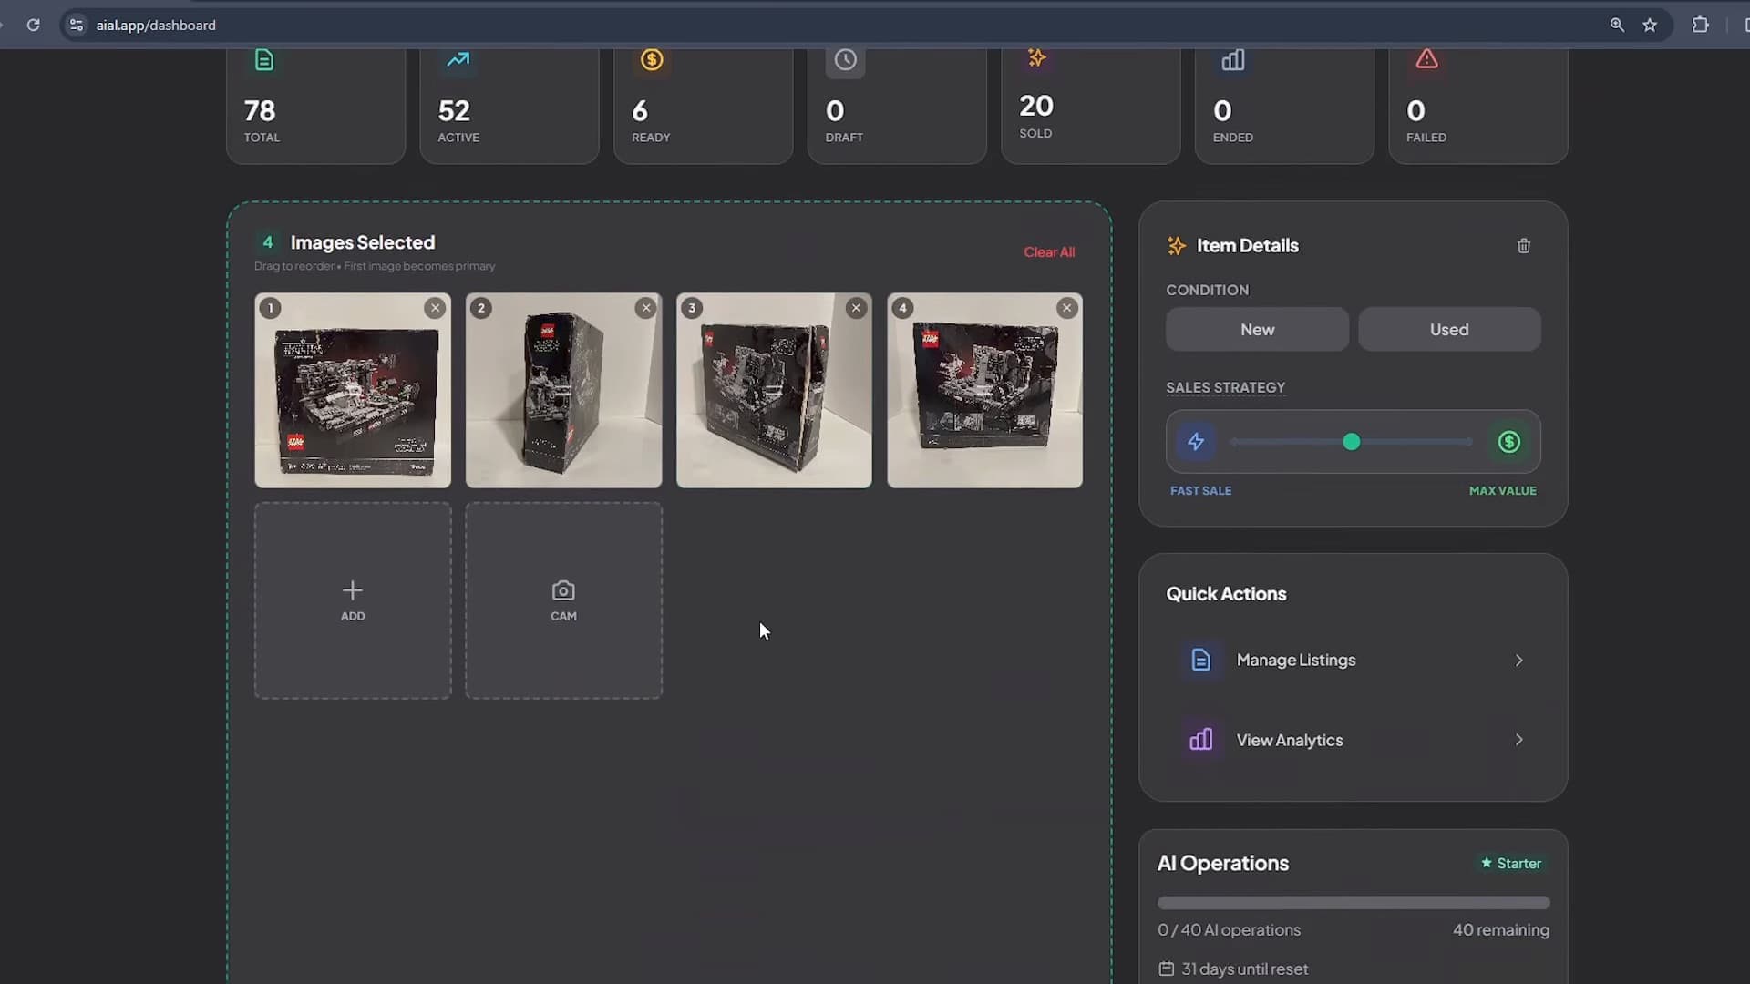Click the 78 TOTAL stat card
The width and height of the screenshot is (1750, 984).
[315, 107]
